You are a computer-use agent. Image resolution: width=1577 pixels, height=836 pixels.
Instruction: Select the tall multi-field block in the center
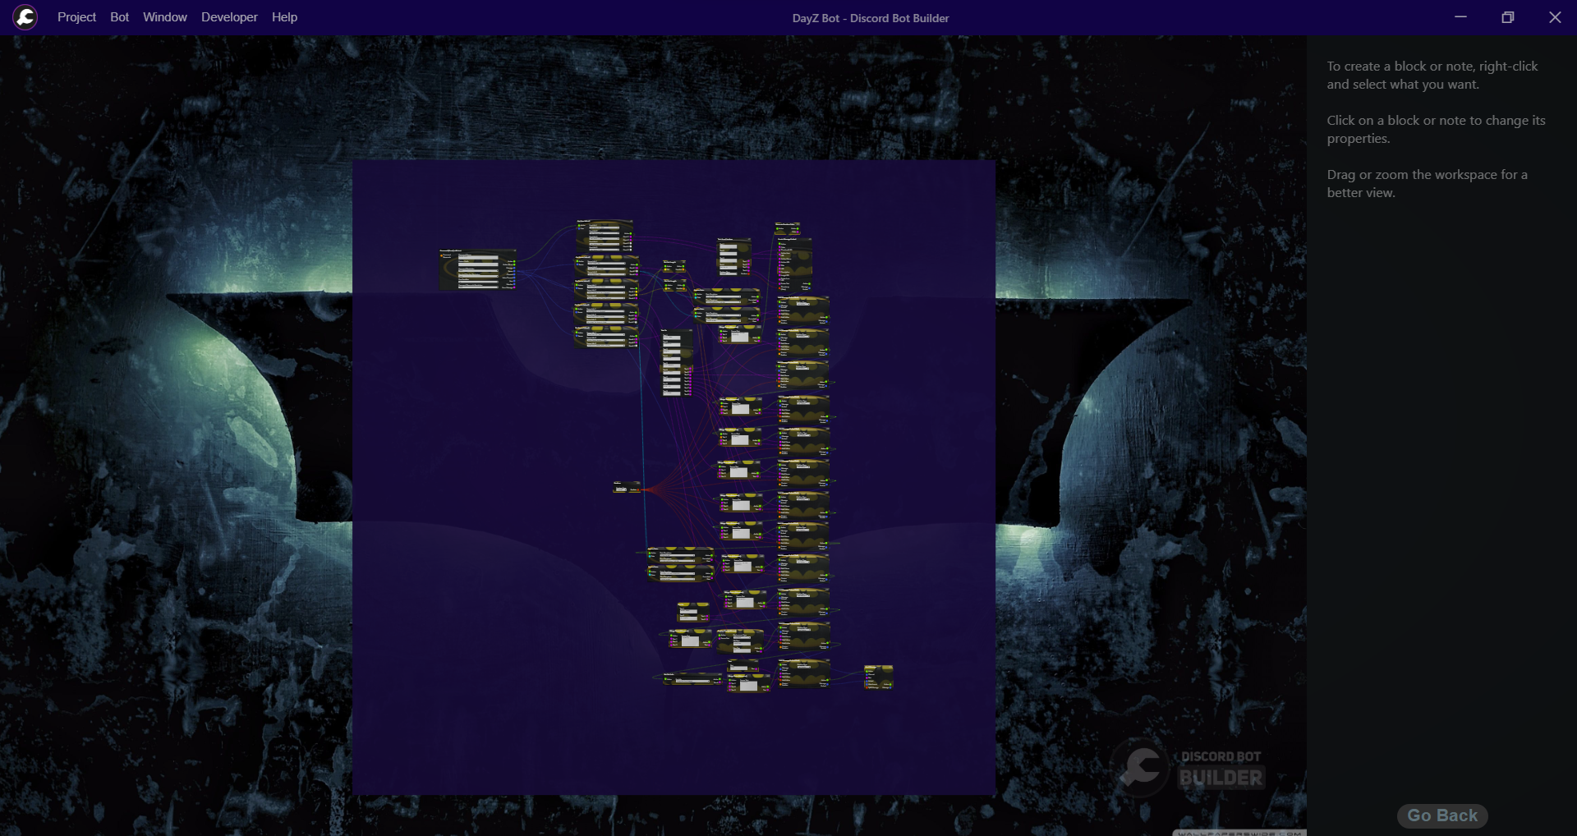tap(676, 363)
